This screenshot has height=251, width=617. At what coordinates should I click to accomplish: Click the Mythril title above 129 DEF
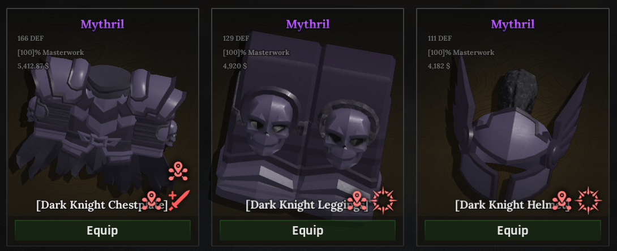click(308, 24)
